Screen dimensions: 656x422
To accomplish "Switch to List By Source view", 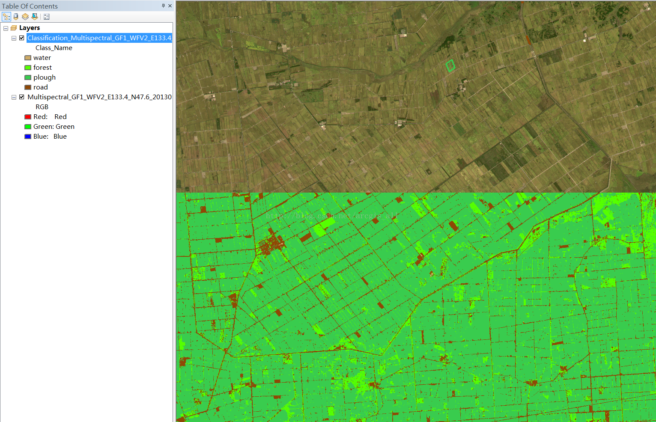I will (x=16, y=17).
